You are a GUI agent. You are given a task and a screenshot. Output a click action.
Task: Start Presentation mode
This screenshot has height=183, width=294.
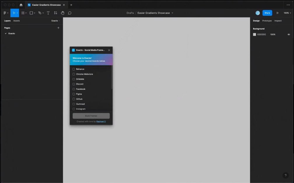277,13
